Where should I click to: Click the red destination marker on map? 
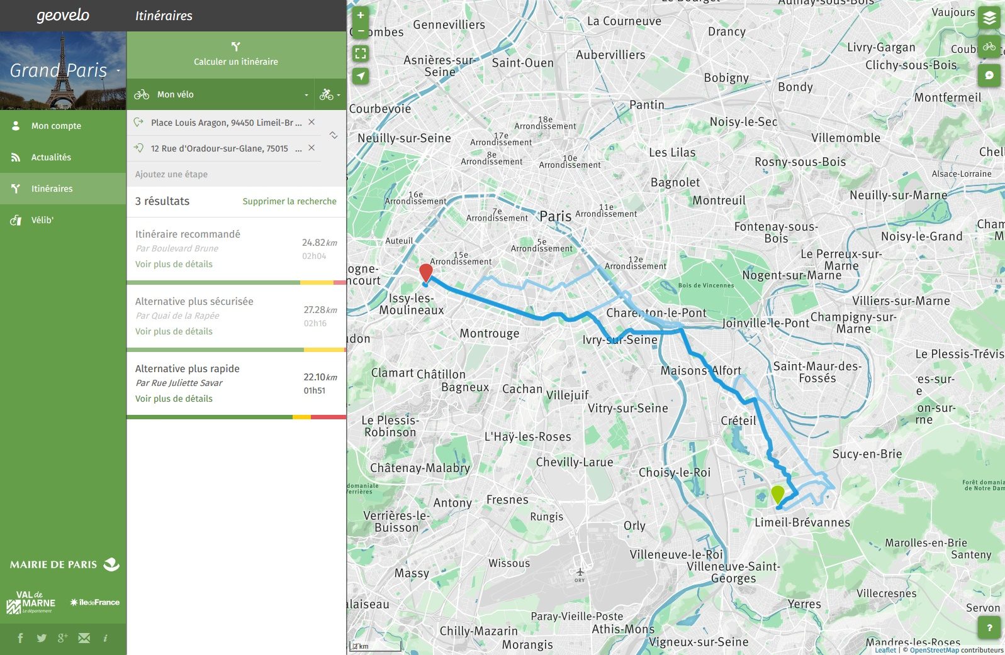pyautogui.click(x=426, y=272)
